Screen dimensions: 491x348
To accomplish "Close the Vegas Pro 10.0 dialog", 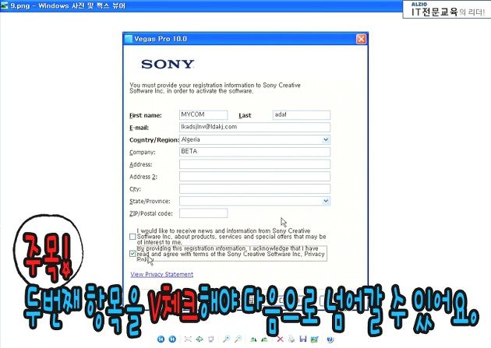I will pos(361,39).
